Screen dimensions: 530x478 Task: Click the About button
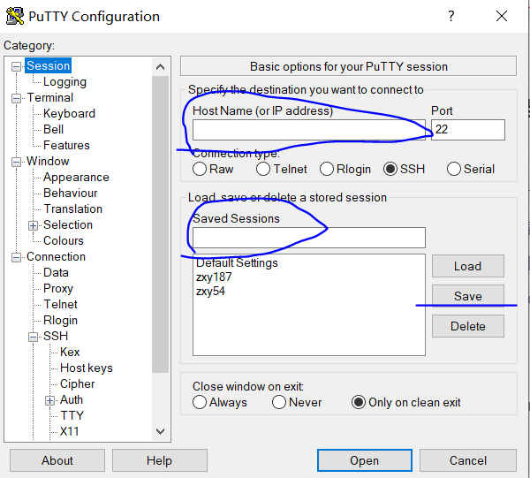pyautogui.click(x=57, y=460)
